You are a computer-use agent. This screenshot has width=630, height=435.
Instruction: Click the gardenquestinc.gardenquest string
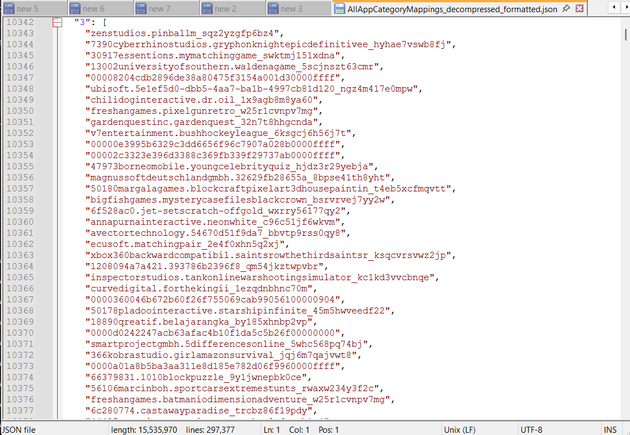[x=201, y=122]
